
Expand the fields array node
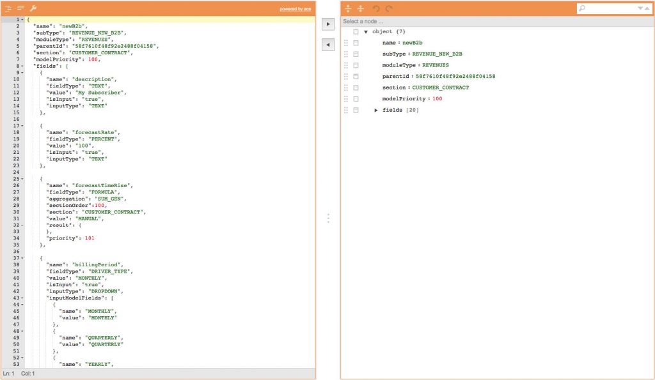coord(376,110)
